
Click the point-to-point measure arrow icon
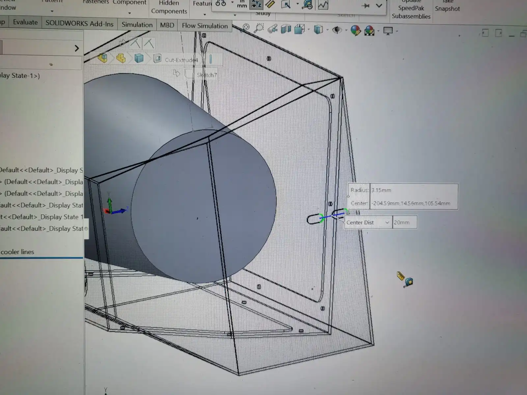[286, 5]
